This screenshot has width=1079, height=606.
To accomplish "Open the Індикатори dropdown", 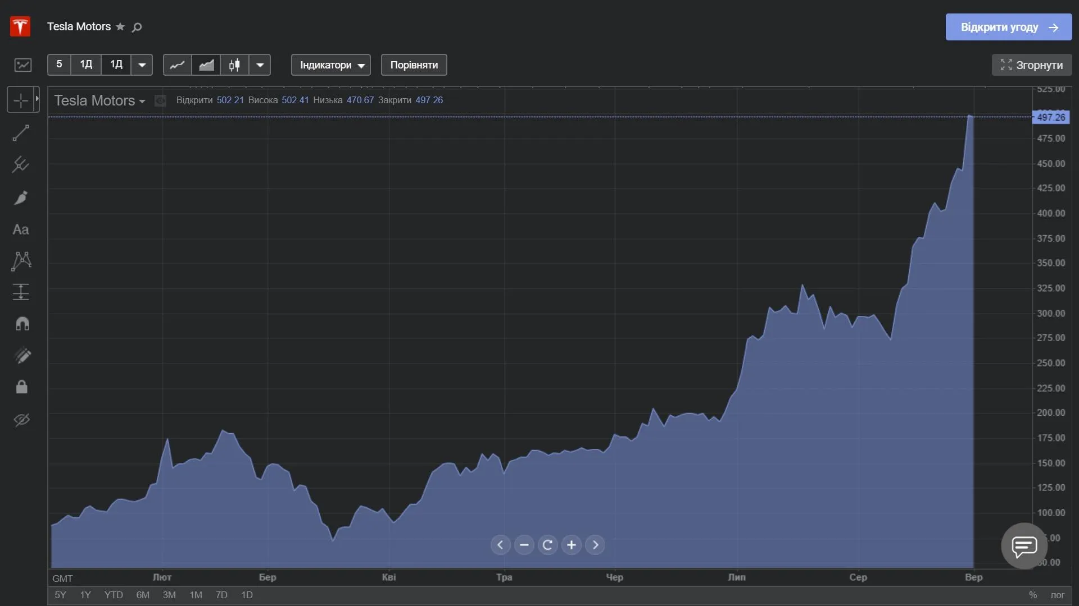I will [331, 65].
